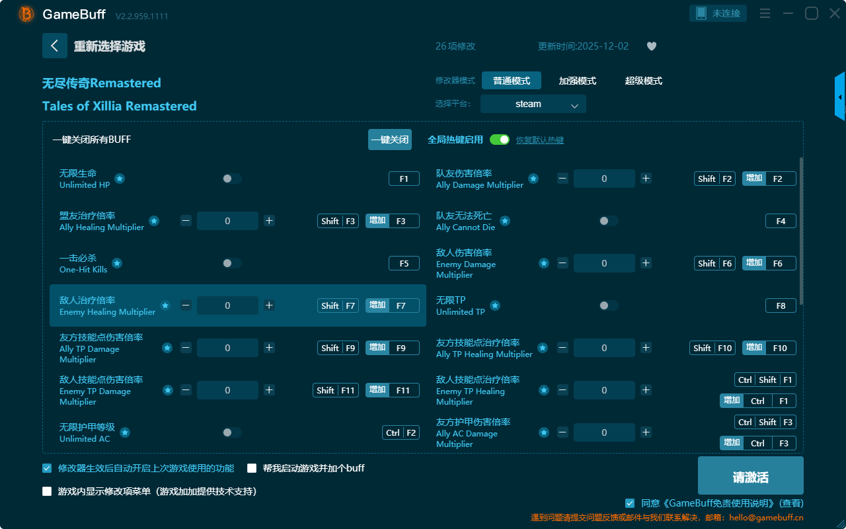Image resolution: width=846 pixels, height=529 pixels.
Task: Click star icon beside One-Hit Kills
Action: click(x=117, y=263)
